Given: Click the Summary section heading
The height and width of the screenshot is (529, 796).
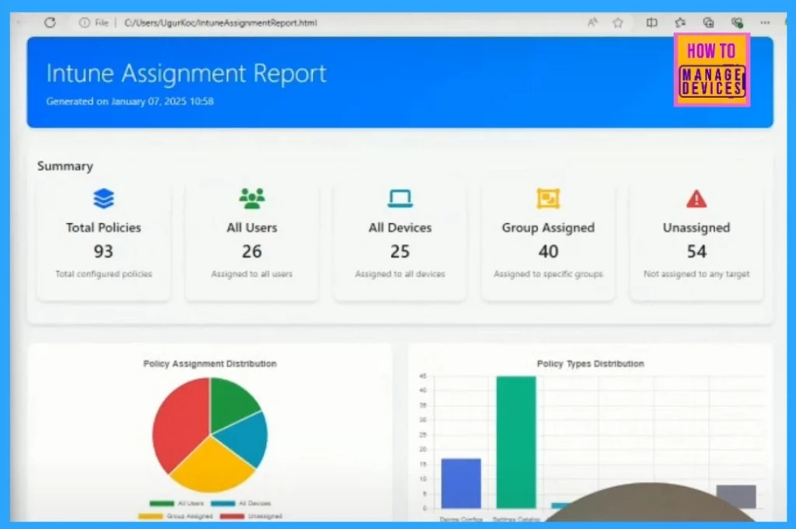Looking at the screenshot, I should pyautogui.click(x=65, y=166).
